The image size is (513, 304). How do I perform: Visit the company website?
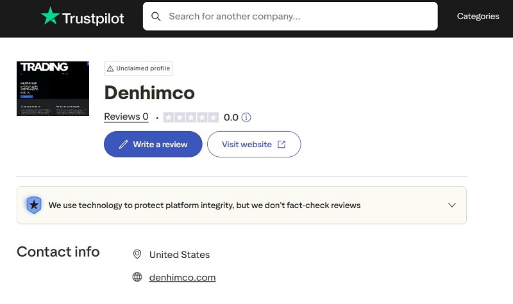pyautogui.click(x=254, y=145)
